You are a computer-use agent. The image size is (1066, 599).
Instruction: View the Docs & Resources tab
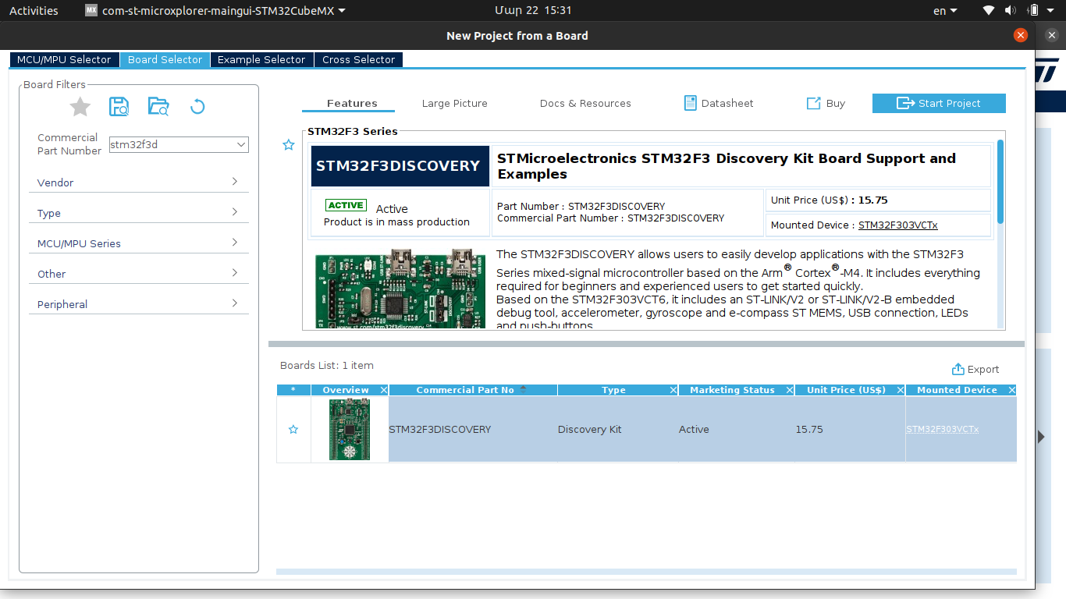click(585, 103)
